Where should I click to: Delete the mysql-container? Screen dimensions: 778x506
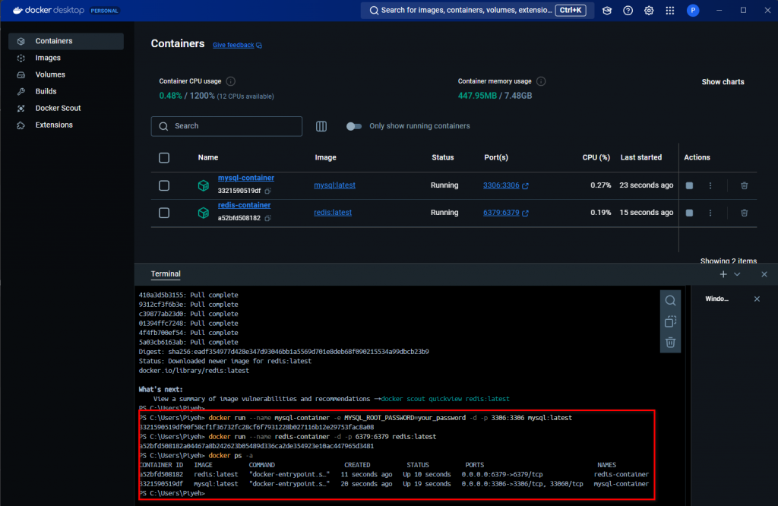point(744,185)
